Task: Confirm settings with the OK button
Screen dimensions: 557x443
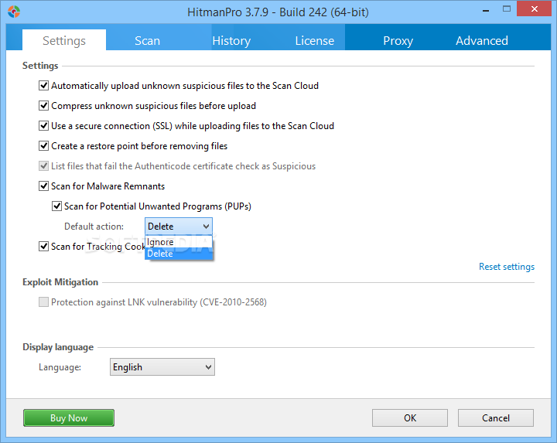Action: pos(410,417)
